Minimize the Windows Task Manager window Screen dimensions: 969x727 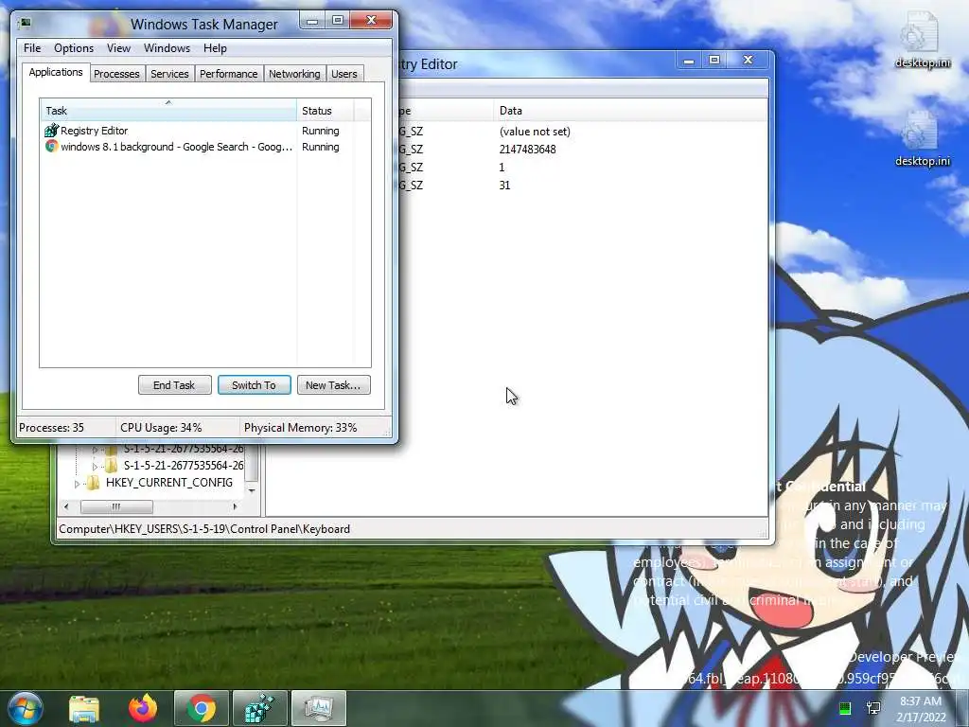(x=312, y=21)
